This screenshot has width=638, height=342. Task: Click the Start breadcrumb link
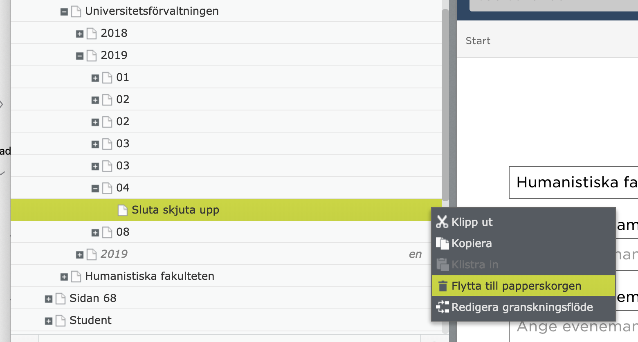(478, 41)
